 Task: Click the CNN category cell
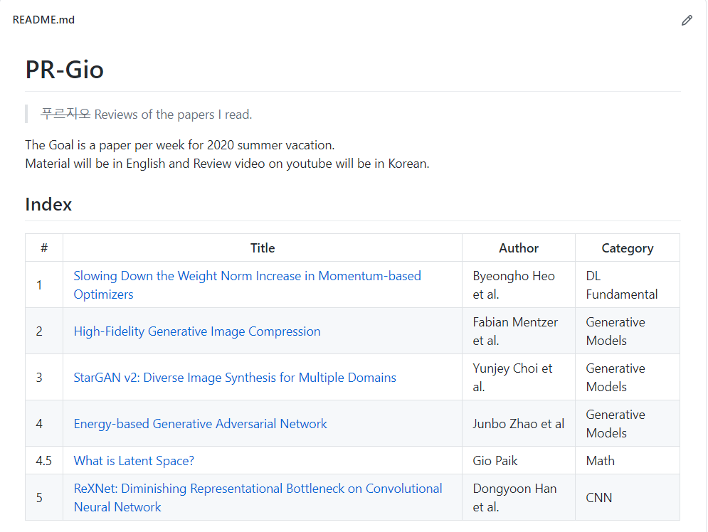pyautogui.click(x=599, y=498)
